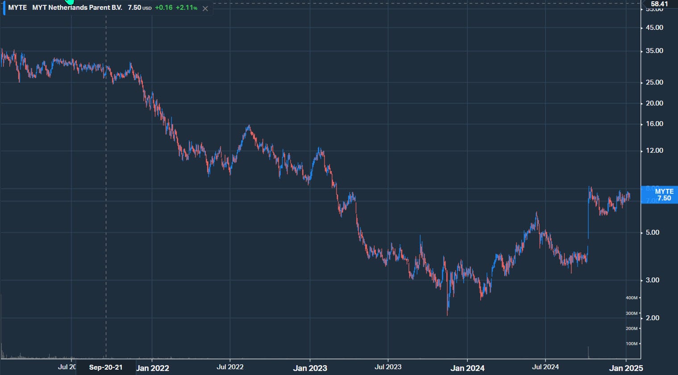Click the Jan 2023 time axis label
This screenshot has width=678, height=375.
pyautogui.click(x=310, y=368)
